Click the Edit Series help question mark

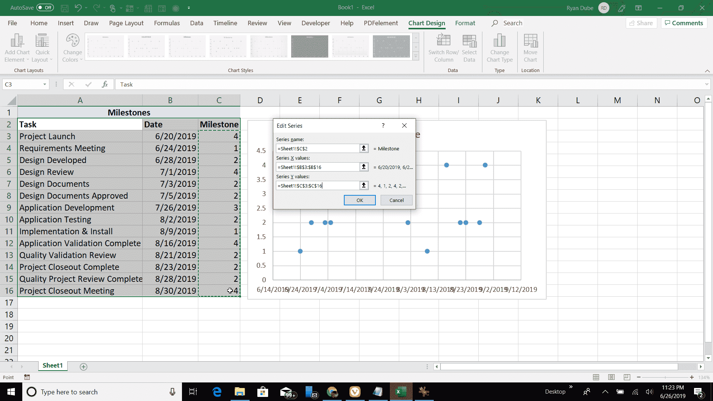click(x=383, y=125)
